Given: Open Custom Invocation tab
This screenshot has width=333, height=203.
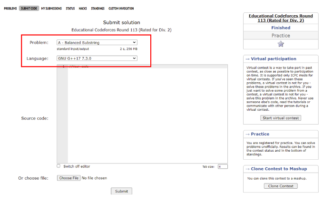Looking at the screenshot, I should (x=121, y=9).
